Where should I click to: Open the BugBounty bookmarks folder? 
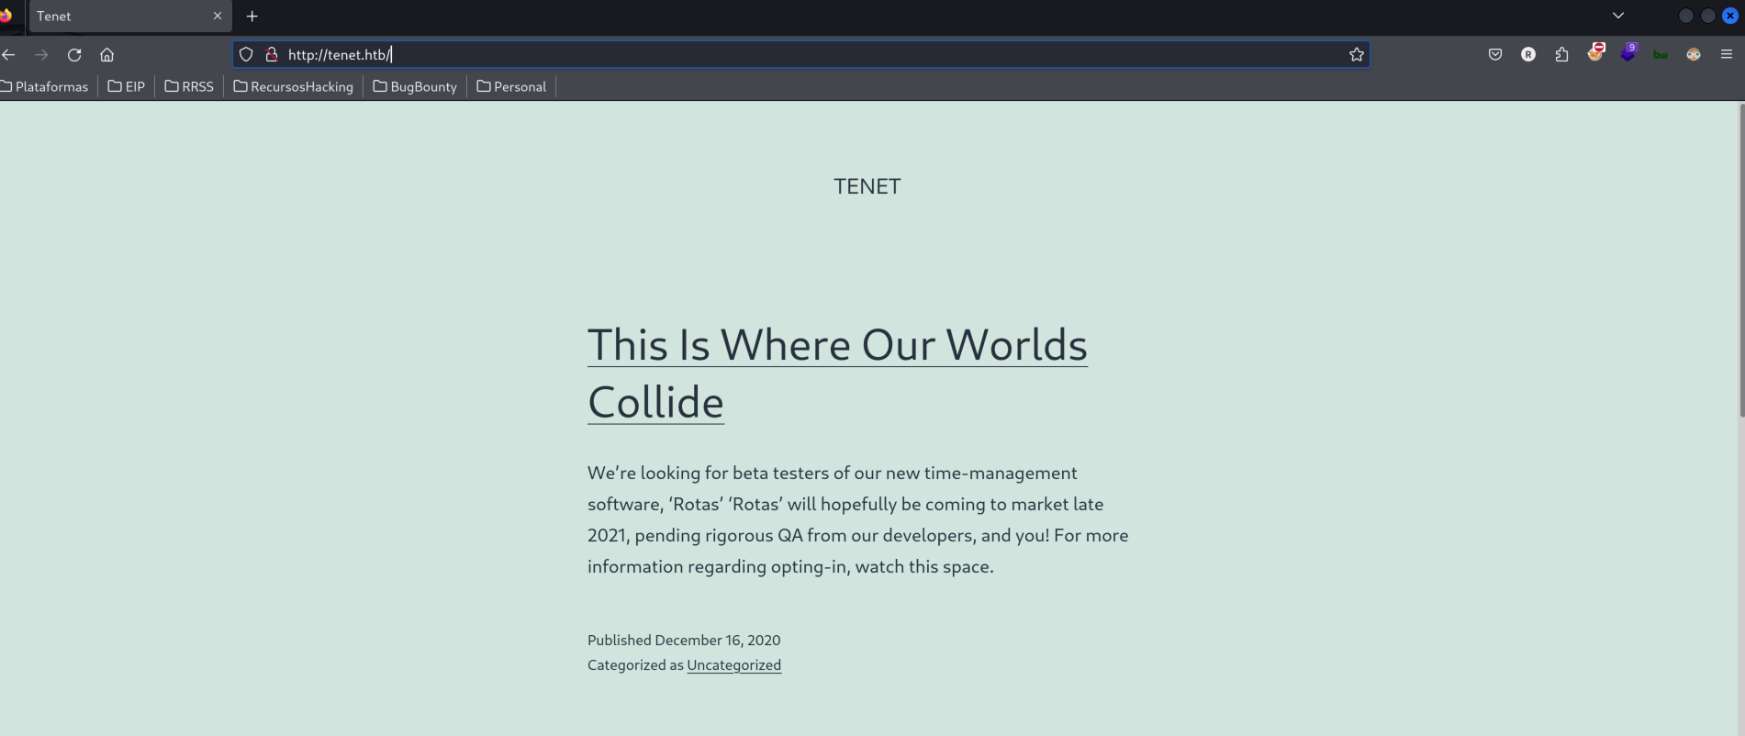point(415,86)
